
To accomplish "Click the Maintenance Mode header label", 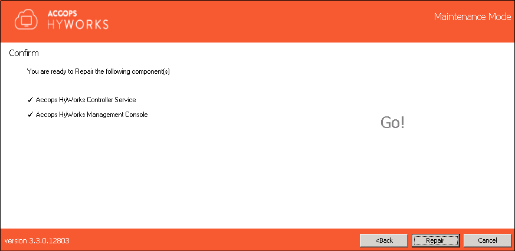I will [x=473, y=17].
